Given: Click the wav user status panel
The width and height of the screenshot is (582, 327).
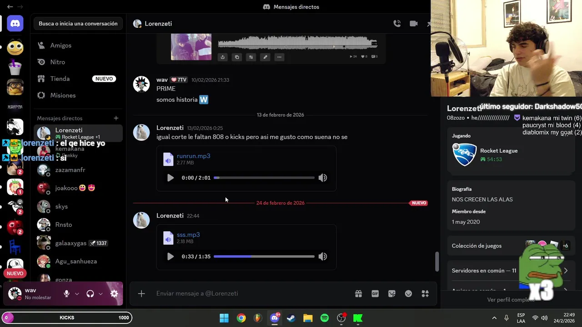Looking at the screenshot, I should [x=34, y=294].
